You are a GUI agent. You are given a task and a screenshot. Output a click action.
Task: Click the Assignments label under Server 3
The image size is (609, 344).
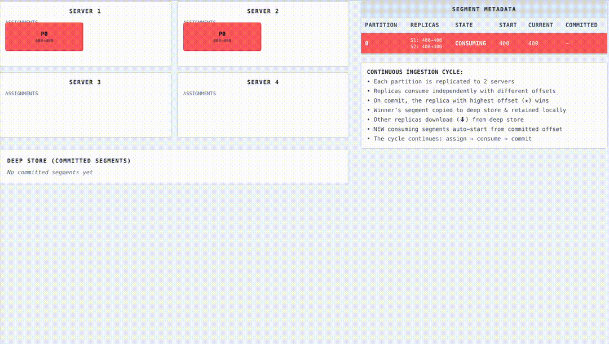click(21, 94)
